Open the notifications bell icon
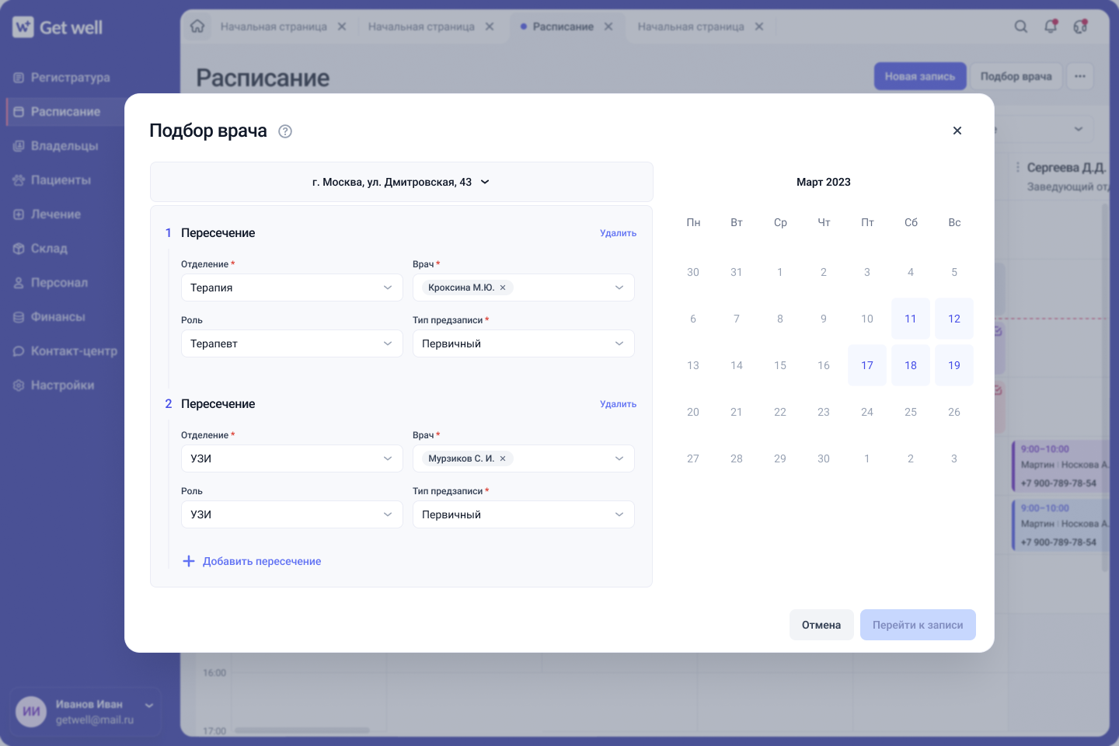The height and width of the screenshot is (746, 1119). coord(1051,26)
